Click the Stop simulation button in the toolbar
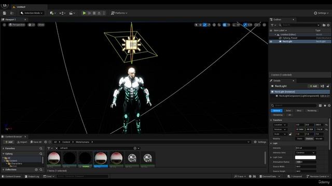This screenshot has height=186, width=332. [x=94, y=13]
